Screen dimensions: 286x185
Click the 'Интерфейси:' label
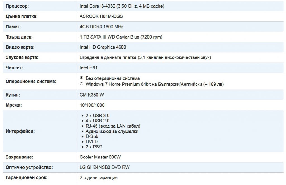[x=20, y=131]
